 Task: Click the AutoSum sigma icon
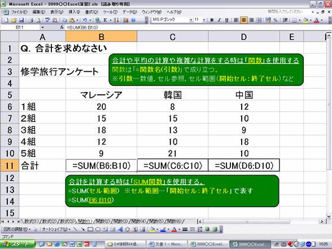105,20
